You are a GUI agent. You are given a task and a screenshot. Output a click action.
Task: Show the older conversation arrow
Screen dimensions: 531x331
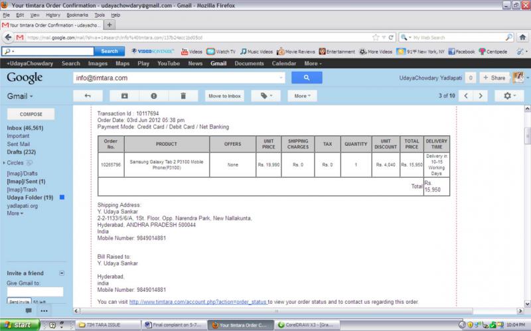tap(481, 96)
